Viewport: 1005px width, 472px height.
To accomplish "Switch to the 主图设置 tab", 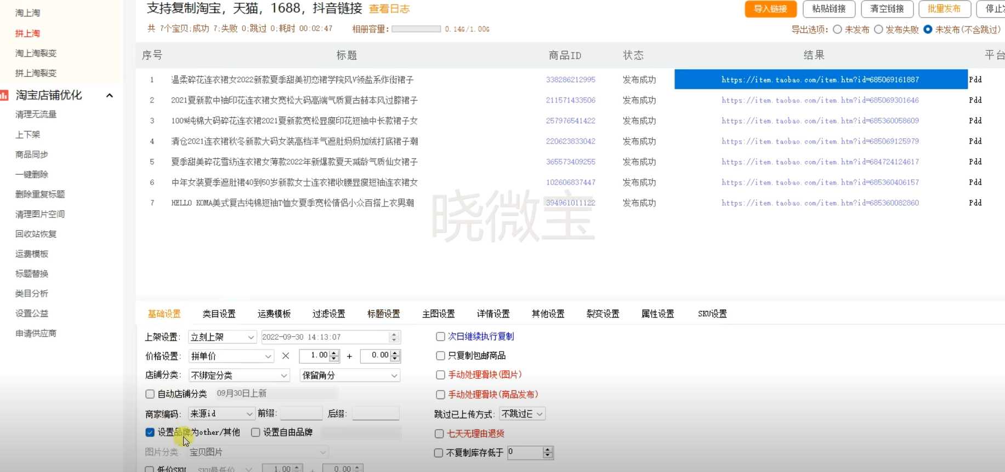I will pyautogui.click(x=439, y=314).
